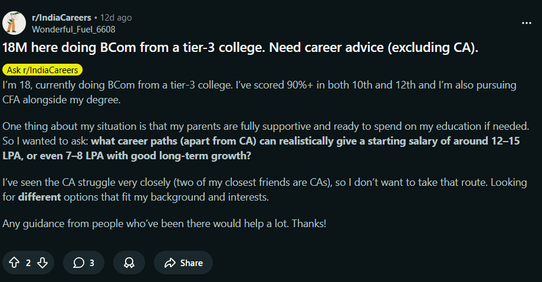Open the three-dot post options menu
Viewport: 542px width, 282px height.
pyautogui.click(x=527, y=23)
